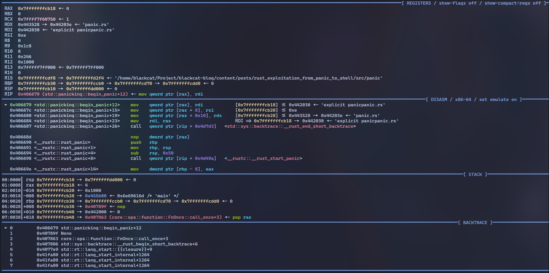Click the current-instruction arrow in DISASM

[5, 105]
